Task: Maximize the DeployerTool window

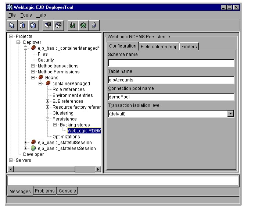Action: [230, 7]
